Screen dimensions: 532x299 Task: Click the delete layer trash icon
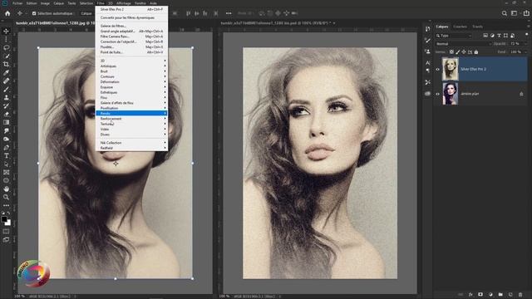click(x=520, y=295)
